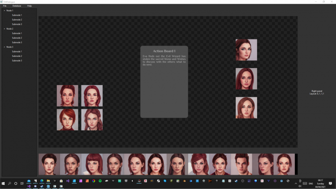Open the Help menu
The width and height of the screenshot is (336, 189).
coord(30,6)
